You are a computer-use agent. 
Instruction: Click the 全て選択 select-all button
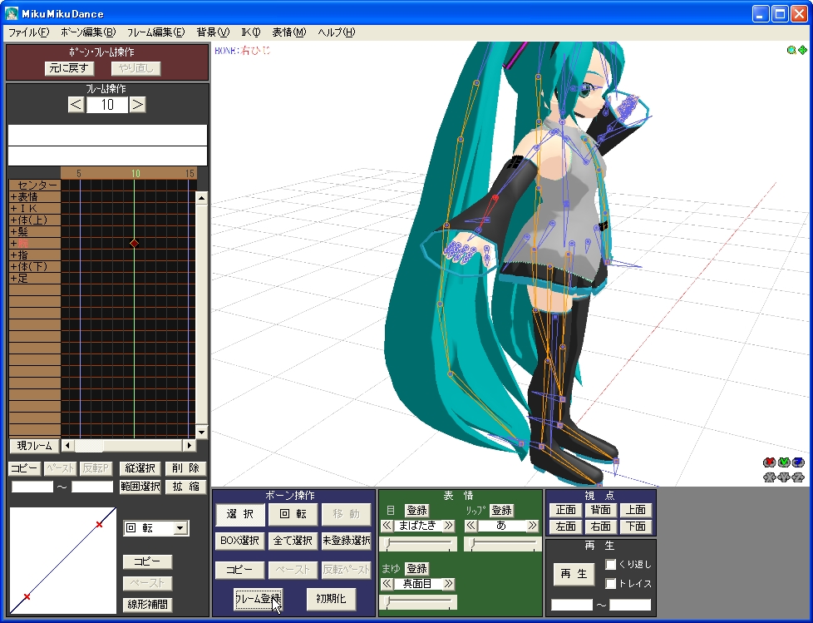(293, 541)
